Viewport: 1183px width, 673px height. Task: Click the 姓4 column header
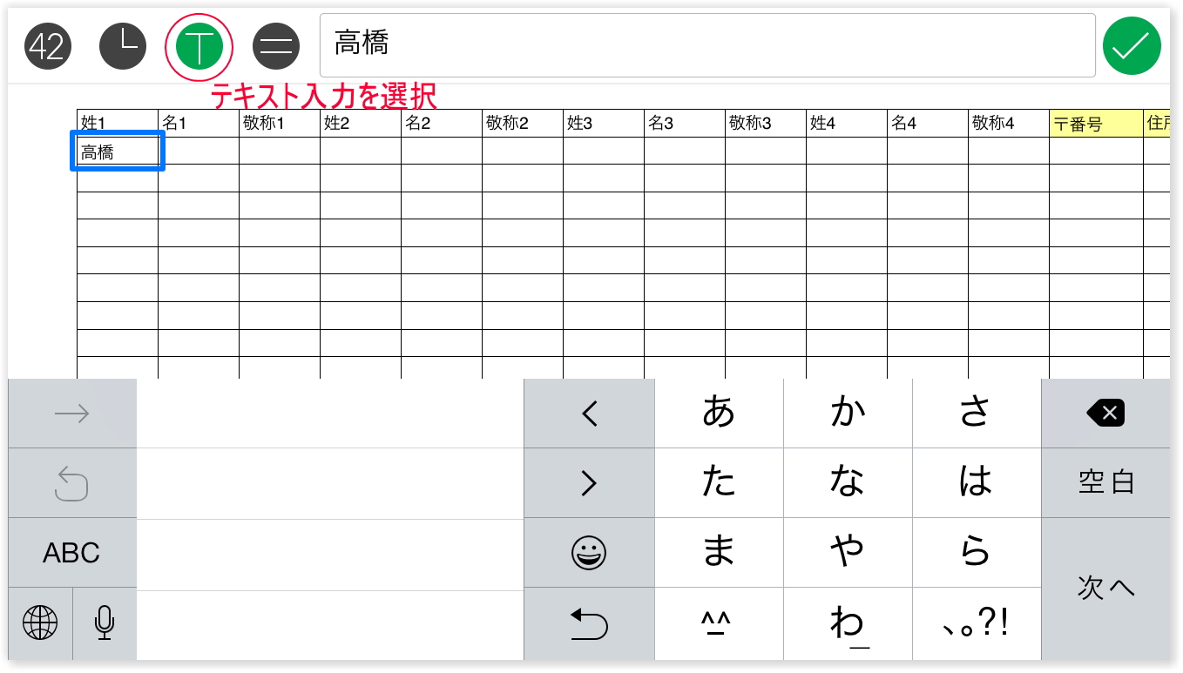pyautogui.click(x=847, y=124)
